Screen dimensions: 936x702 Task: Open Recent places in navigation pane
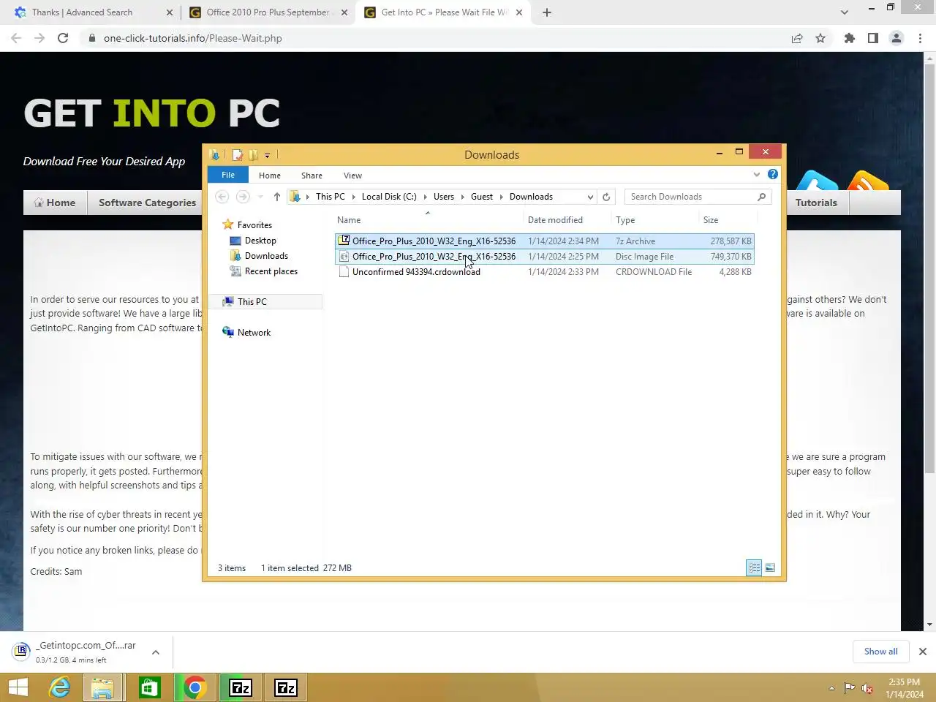[x=271, y=271]
